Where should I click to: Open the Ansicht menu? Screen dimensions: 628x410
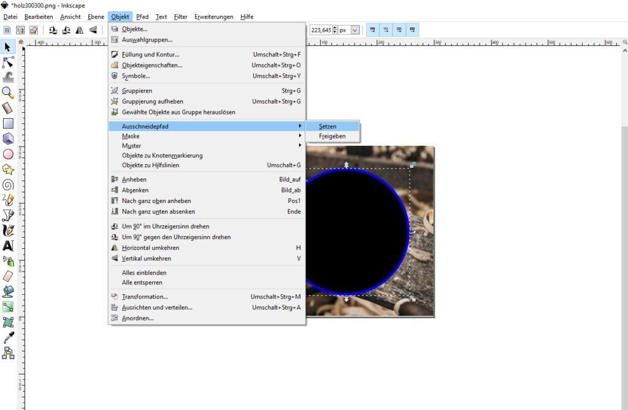coord(70,17)
